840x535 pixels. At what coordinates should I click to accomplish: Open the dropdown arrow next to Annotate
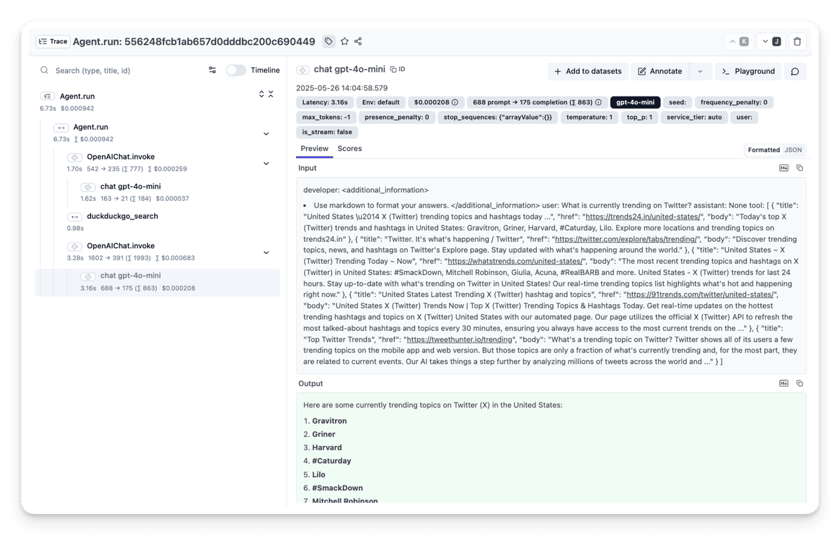(700, 71)
